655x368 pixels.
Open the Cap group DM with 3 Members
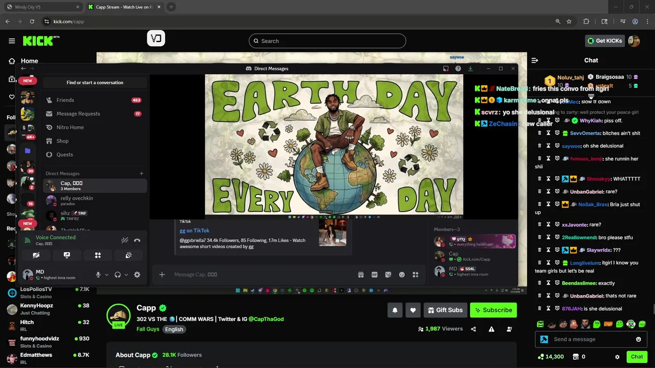(x=95, y=186)
